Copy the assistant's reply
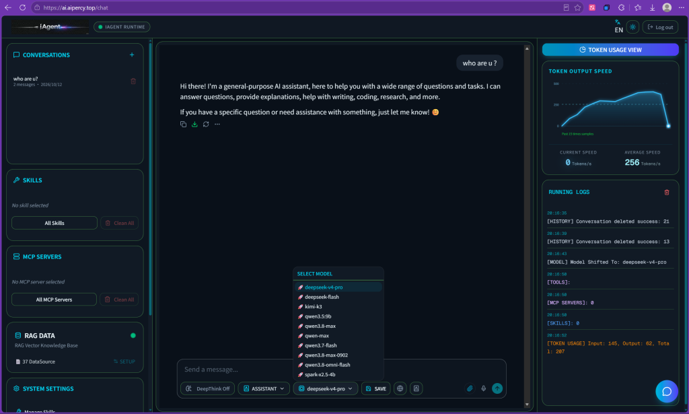The width and height of the screenshot is (689, 414). pos(183,125)
